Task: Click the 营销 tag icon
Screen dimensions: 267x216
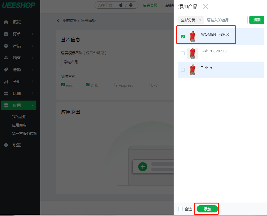Action: click(6, 70)
